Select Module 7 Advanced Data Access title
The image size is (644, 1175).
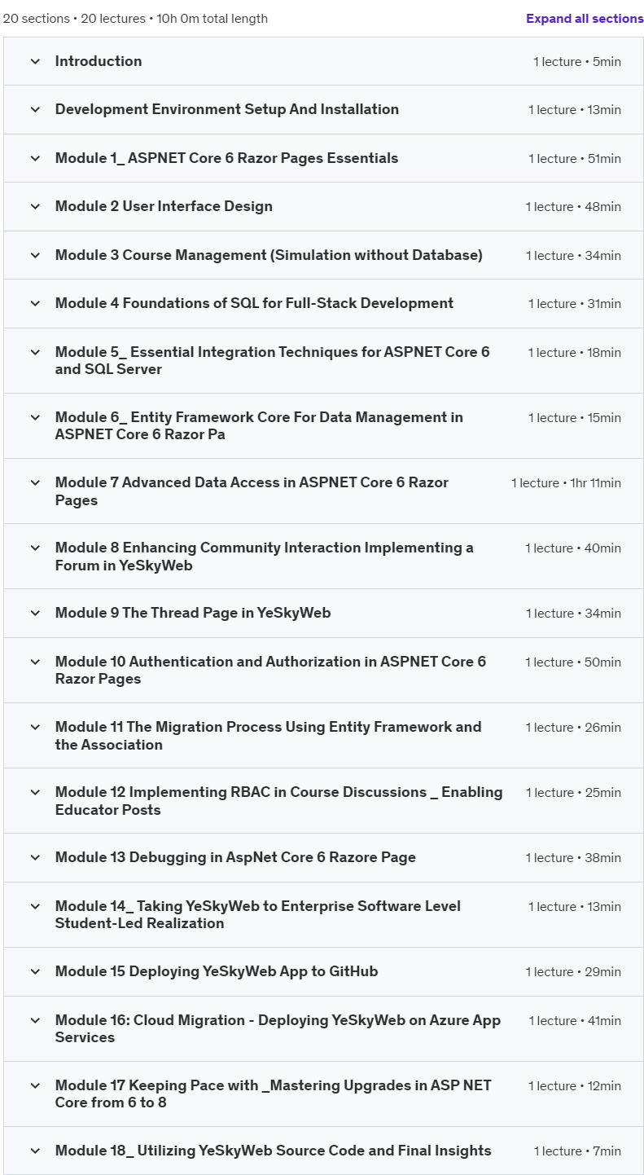[252, 491]
